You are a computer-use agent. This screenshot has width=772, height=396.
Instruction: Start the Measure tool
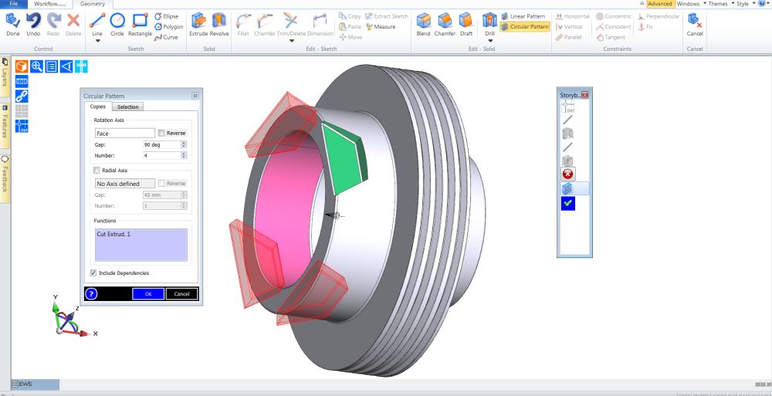pos(381,26)
